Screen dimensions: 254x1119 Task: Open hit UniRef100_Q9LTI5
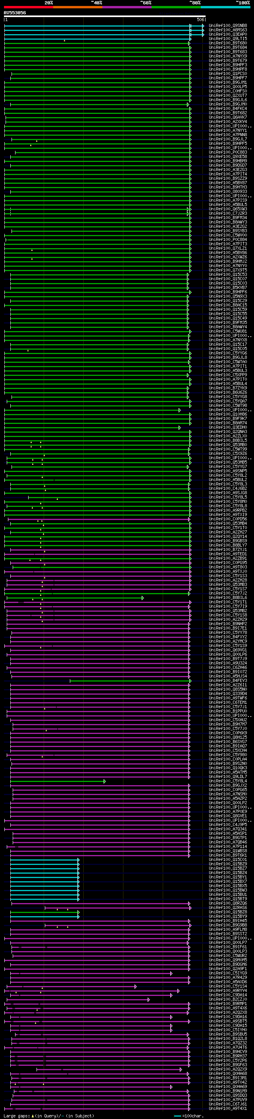[x=227, y=39]
